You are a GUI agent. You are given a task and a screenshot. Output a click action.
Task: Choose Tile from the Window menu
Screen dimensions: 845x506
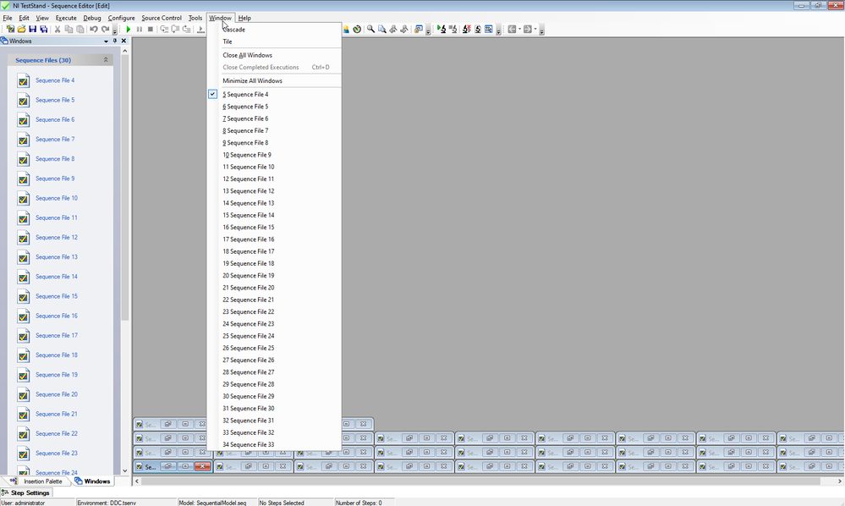(274, 41)
